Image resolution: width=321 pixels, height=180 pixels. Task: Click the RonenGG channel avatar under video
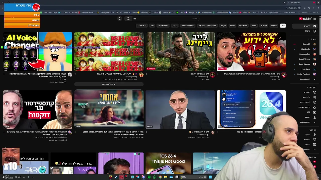click(284, 75)
